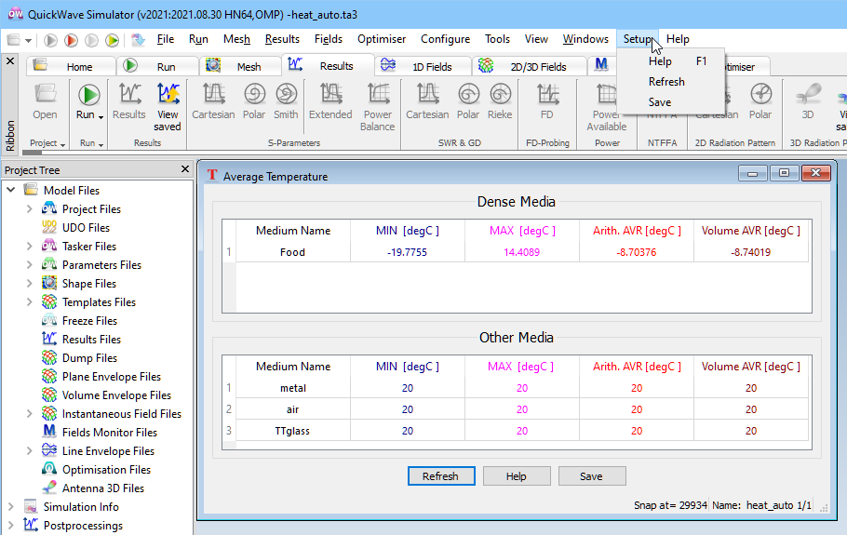Image resolution: width=847 pixels, height=535 pixels.
Task: Open the quick toolbar file dropdown arrow
Action: tap(28, 41)
